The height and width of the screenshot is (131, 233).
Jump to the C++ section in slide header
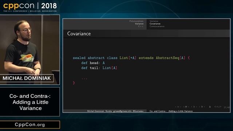click(x=141, y=26)
